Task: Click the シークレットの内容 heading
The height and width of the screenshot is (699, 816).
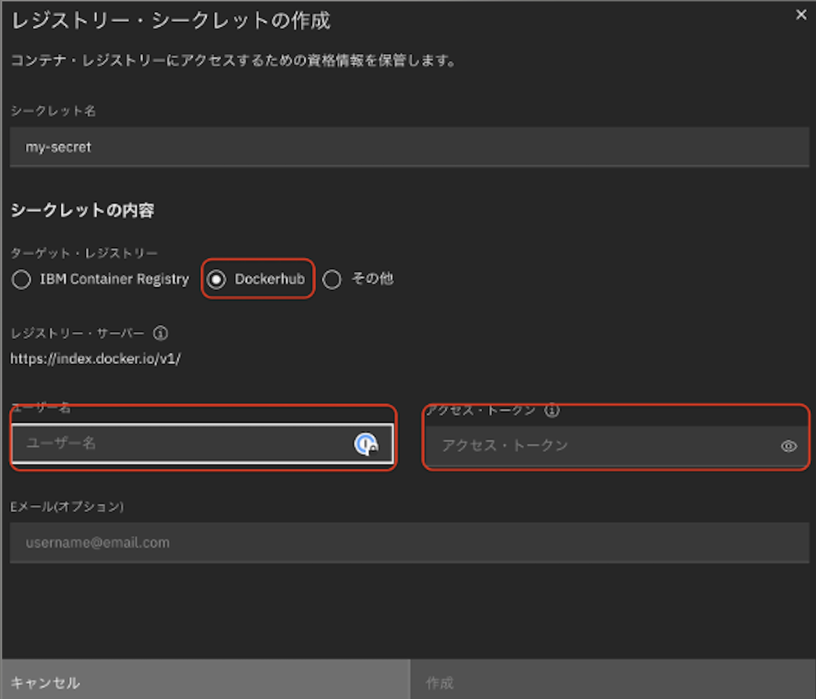Action: 82,210
